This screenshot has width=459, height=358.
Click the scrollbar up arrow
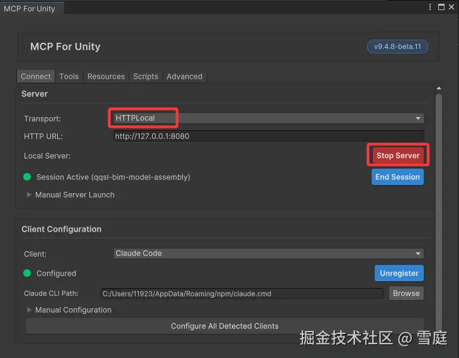(438, 88)
